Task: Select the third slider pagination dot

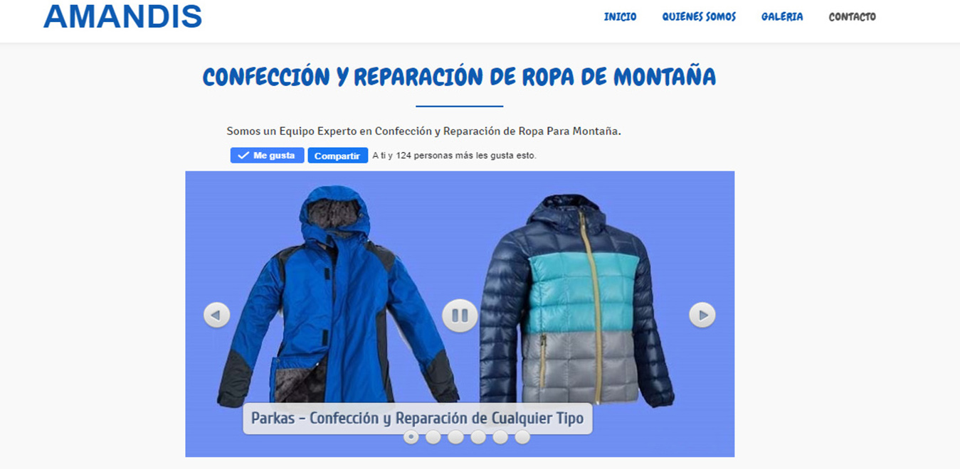Action: point(455,437)
